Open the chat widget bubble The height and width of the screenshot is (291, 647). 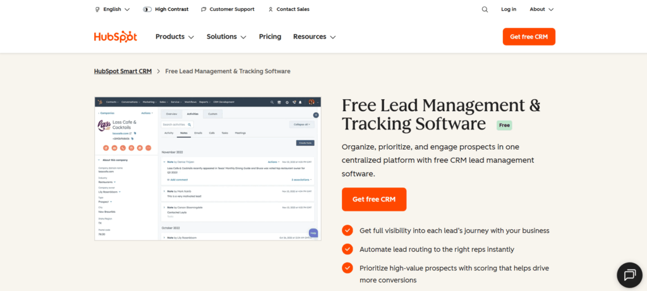630,275
